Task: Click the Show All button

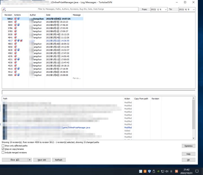Action: pyautogui.click(x=15, y=160)
